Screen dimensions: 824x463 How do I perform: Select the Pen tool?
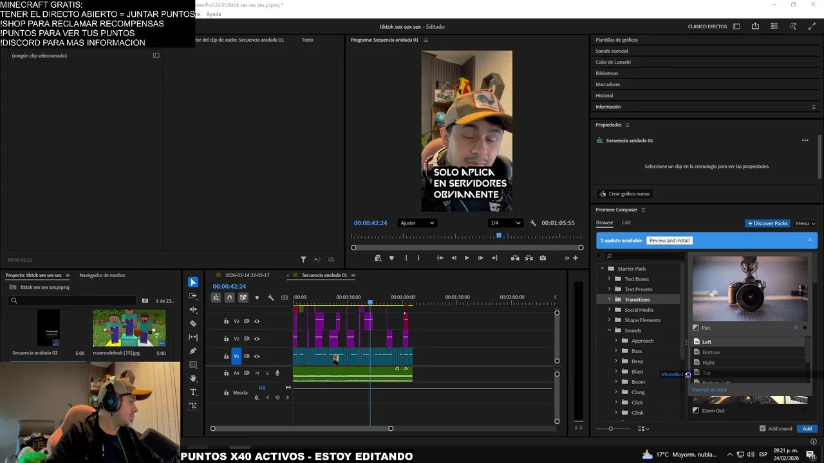click(193, 351)
